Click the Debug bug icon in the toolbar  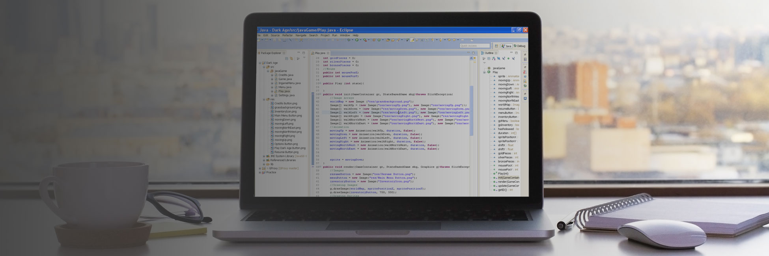tap(349, 40)
